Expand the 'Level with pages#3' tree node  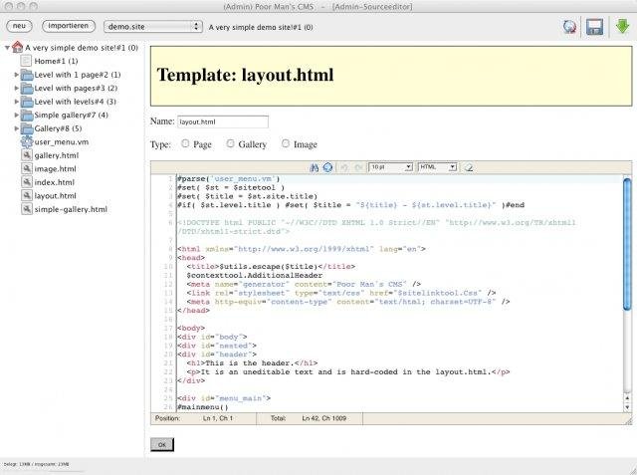point(17,88)
